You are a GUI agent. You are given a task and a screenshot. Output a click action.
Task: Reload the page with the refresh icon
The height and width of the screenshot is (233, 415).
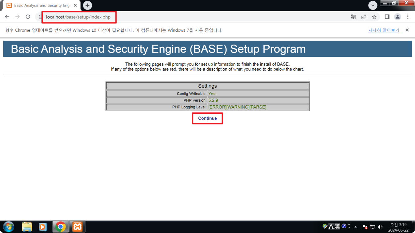coord(28,17)
